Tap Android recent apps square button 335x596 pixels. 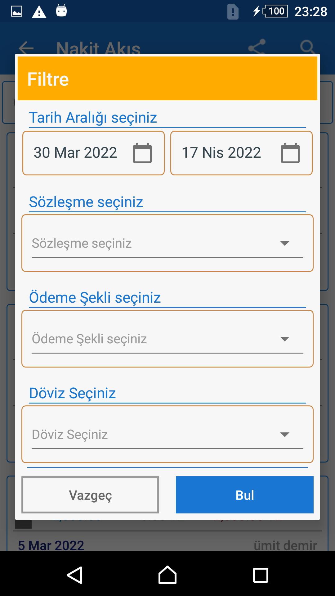[x=261, y=575]
